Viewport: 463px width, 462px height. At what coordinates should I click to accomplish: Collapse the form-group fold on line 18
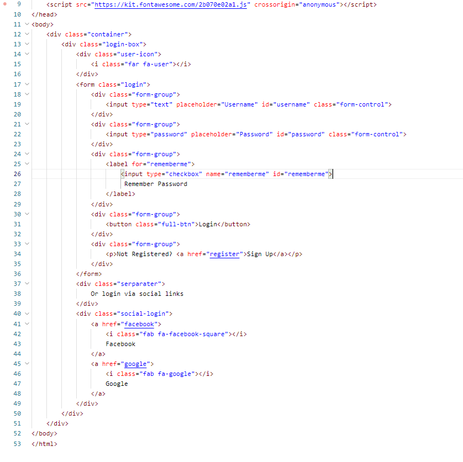[x=27, y=94]
